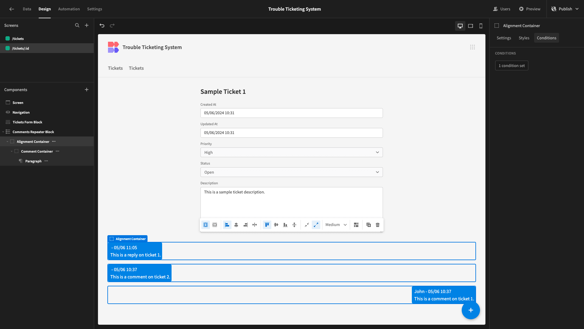This screenshot has width=584, height=329.
Task: Align content to top vertically
Action: pyautogui.click(x=267, y=225)
